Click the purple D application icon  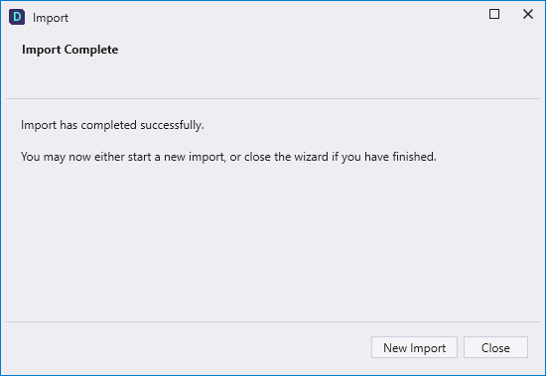tap(17, 17)
